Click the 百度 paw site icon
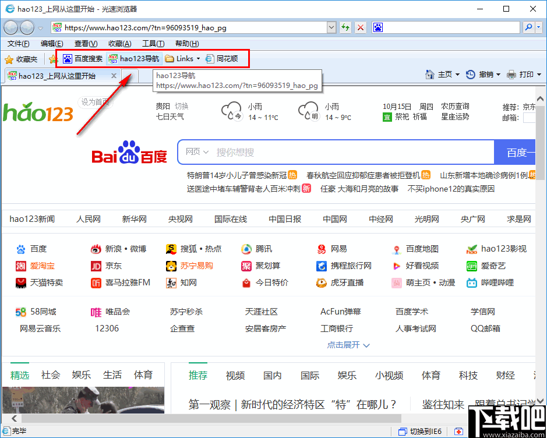 click(21, 249)
